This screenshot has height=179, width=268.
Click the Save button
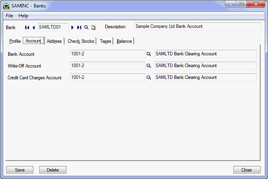click(x=20, y=170)
